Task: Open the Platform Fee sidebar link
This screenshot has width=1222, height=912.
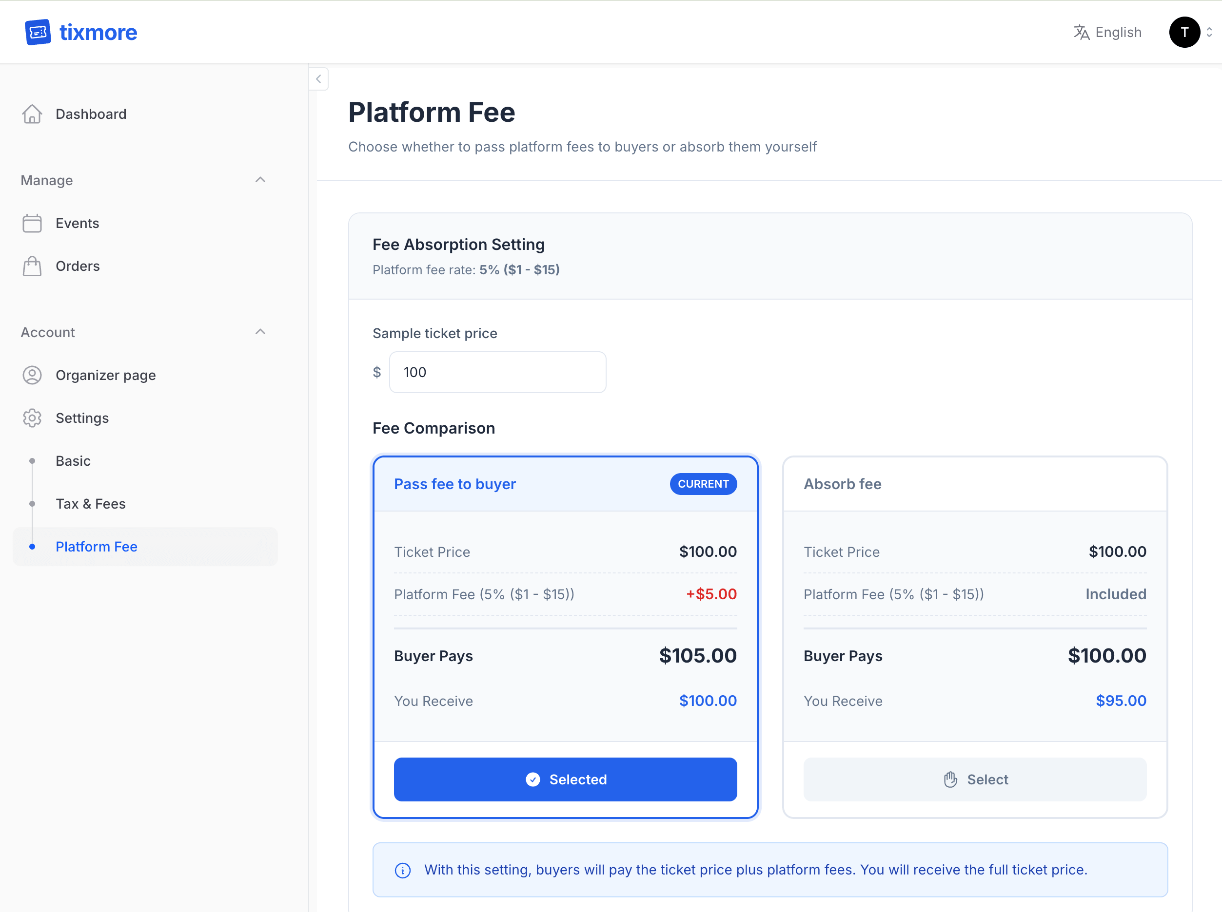Action: [x=96, y=547]
